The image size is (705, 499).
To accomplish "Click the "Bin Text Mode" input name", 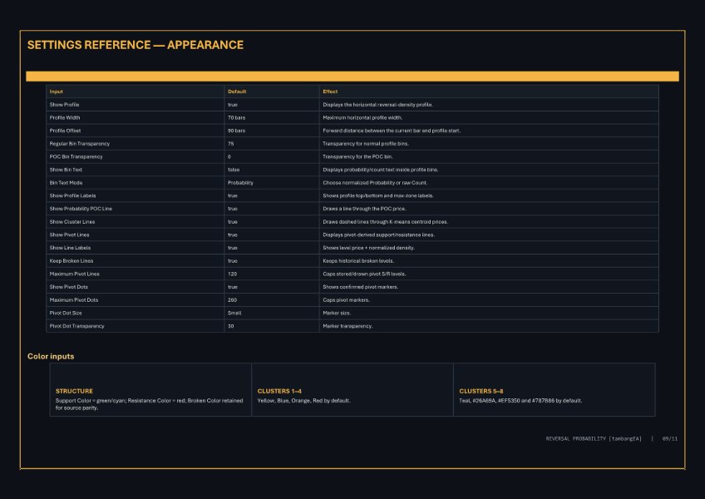I will click(x=67, y=183).
